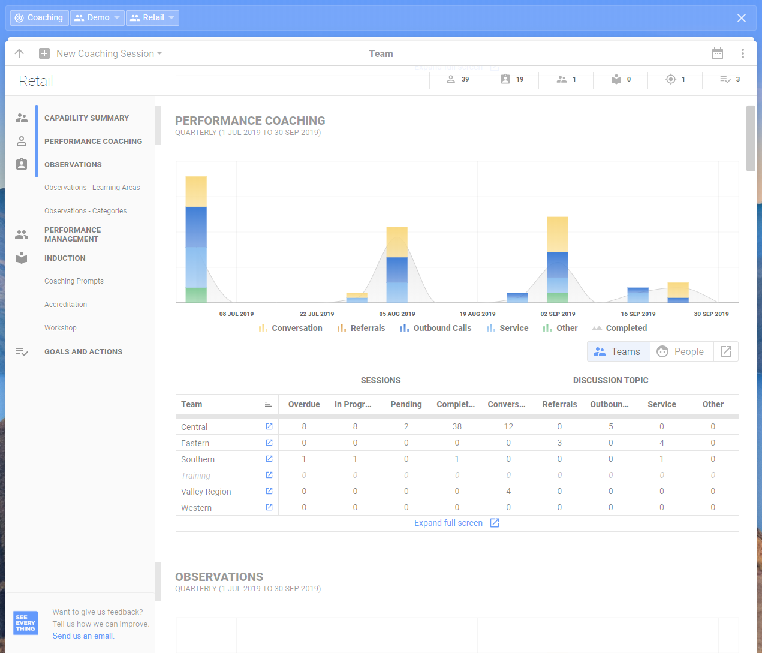Screen dimensions: 762x653
Task: Click Send us an email link
Action: pyautogui.click(x=83, y=636)
